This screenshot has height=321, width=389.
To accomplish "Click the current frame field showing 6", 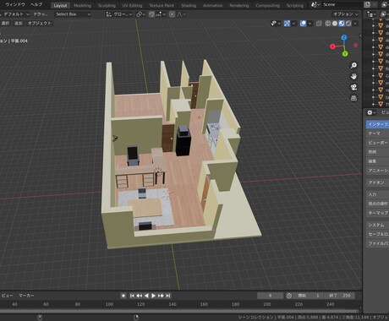I will pyautogui.click(x=270, y=296).
